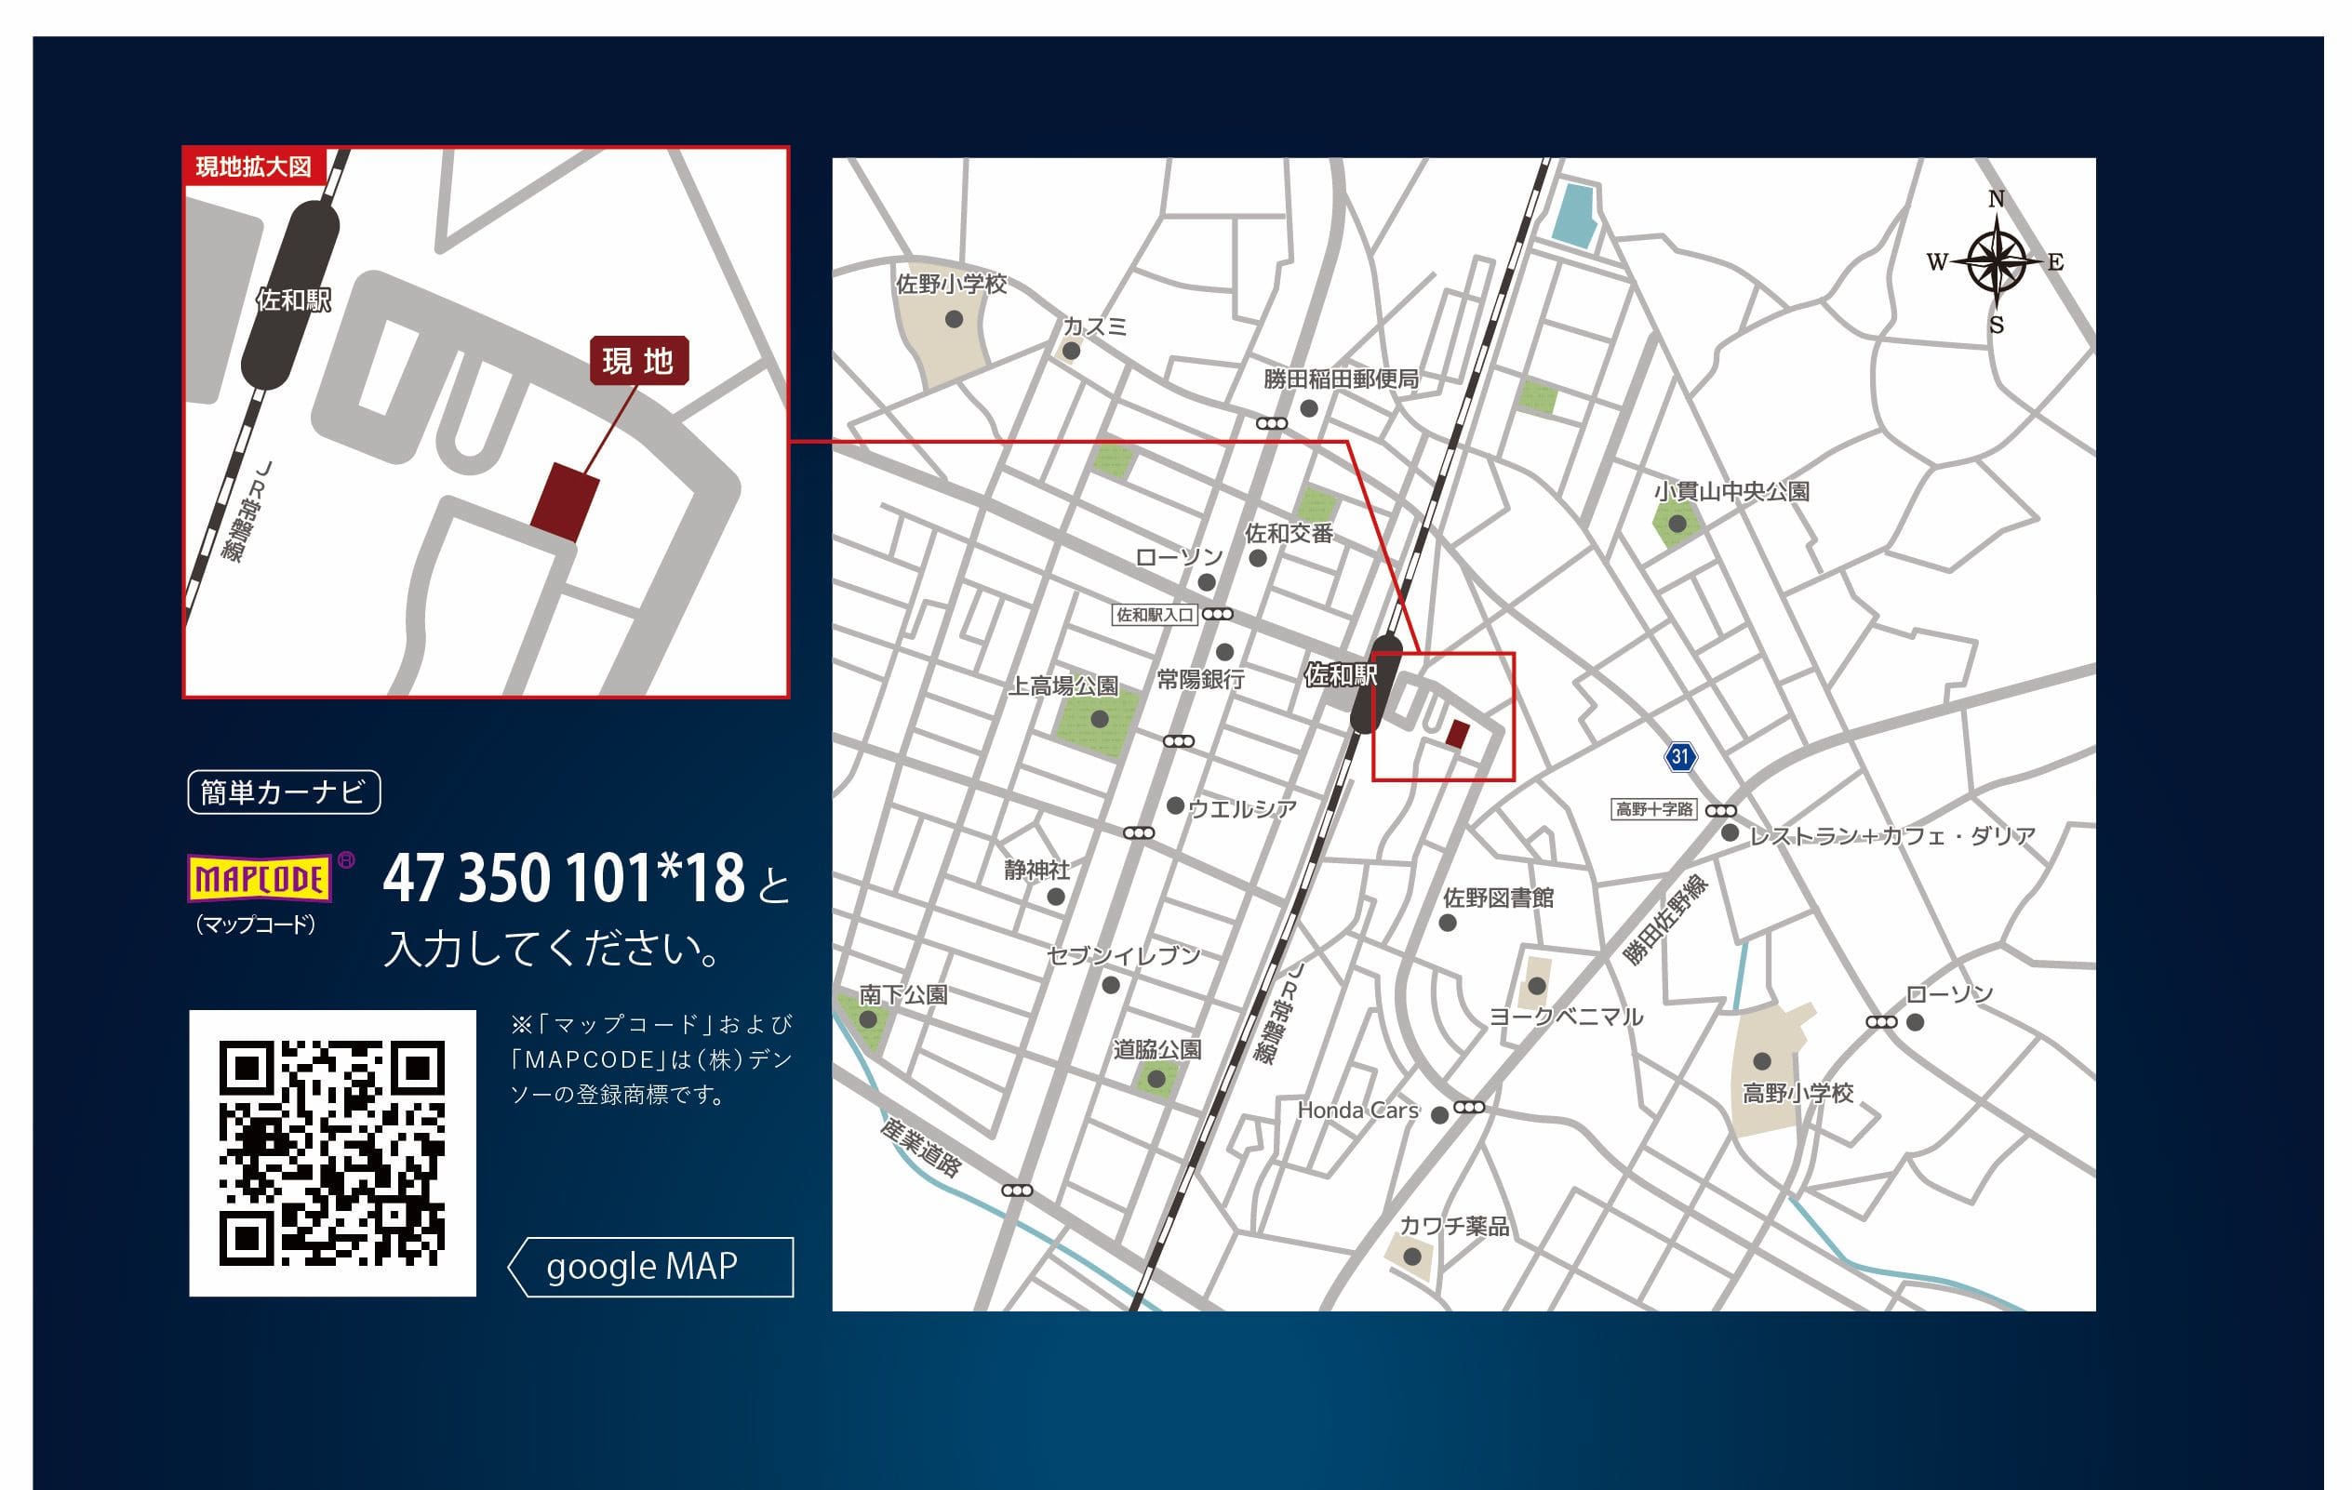Click the google MAP button
Viewport: 2352px width, 1490px height.
[x=650, y=1267]
